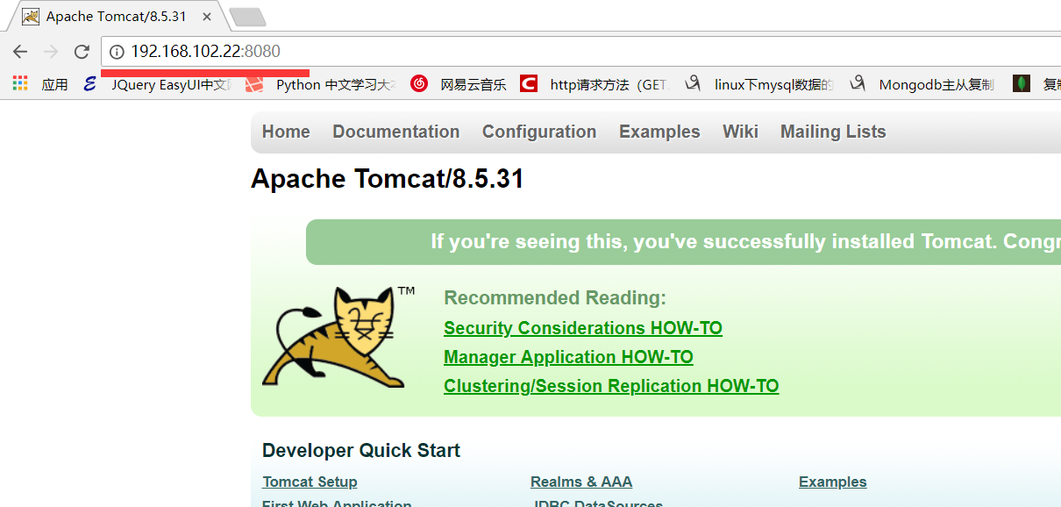This screenshot has width=1061, height=507.
Task: Open the Apps grid icon in bookmarks bar
Action: coord(20,84)
